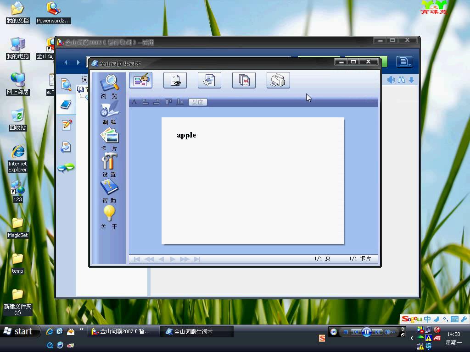Image resolution: width=470 pixels, height=352 pixels.
Task: Click the A4 paper size toolbar button
Action: point(244,80)
